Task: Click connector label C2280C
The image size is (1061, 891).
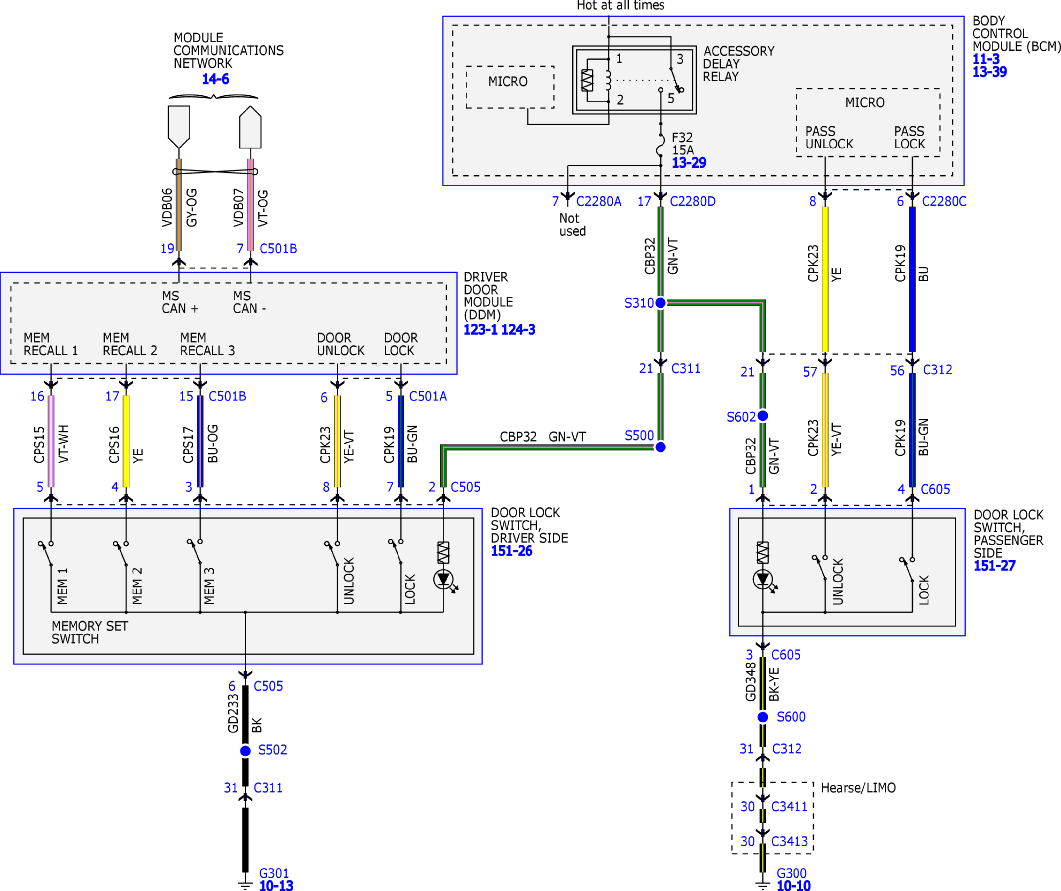Action: point(944,202)
